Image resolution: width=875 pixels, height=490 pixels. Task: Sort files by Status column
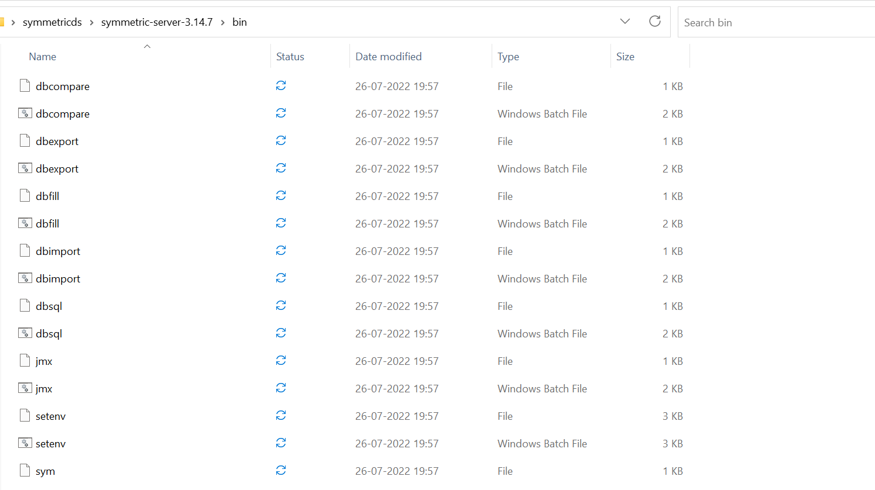pyautogui.click(x=290, y=57)
